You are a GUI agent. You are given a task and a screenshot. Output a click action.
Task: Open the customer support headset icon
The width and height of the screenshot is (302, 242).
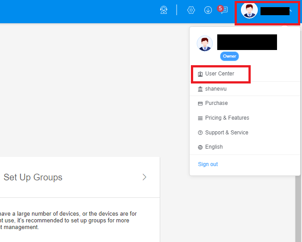tap(164, 10)
